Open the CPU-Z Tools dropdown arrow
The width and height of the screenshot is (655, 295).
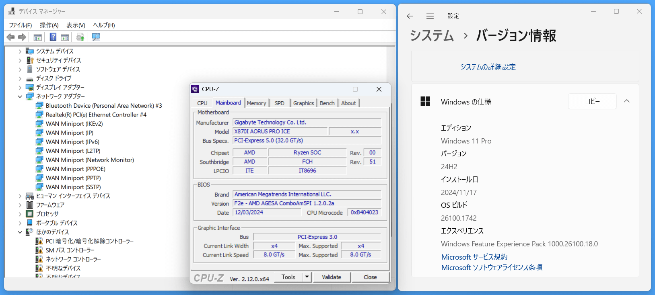pos(307,277)
